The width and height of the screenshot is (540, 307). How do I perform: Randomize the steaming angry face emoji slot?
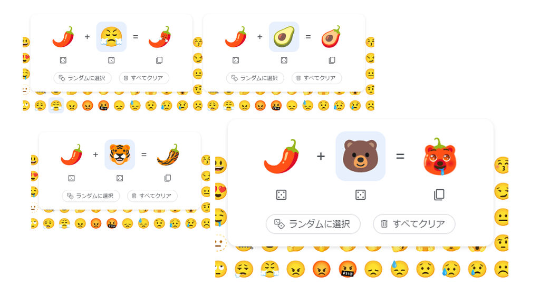[111, 60]
